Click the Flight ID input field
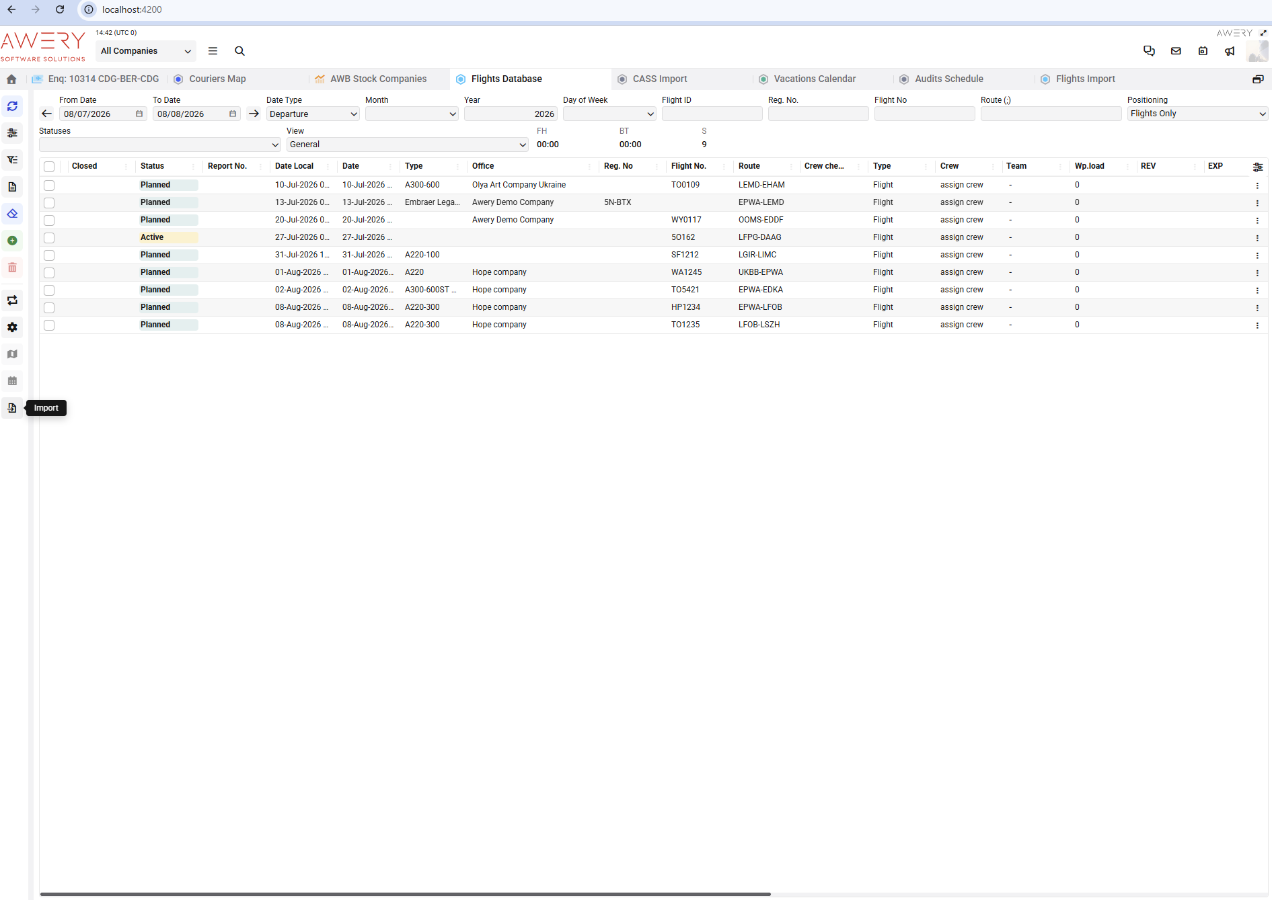Screen dimensions: 1272x900 712,114
